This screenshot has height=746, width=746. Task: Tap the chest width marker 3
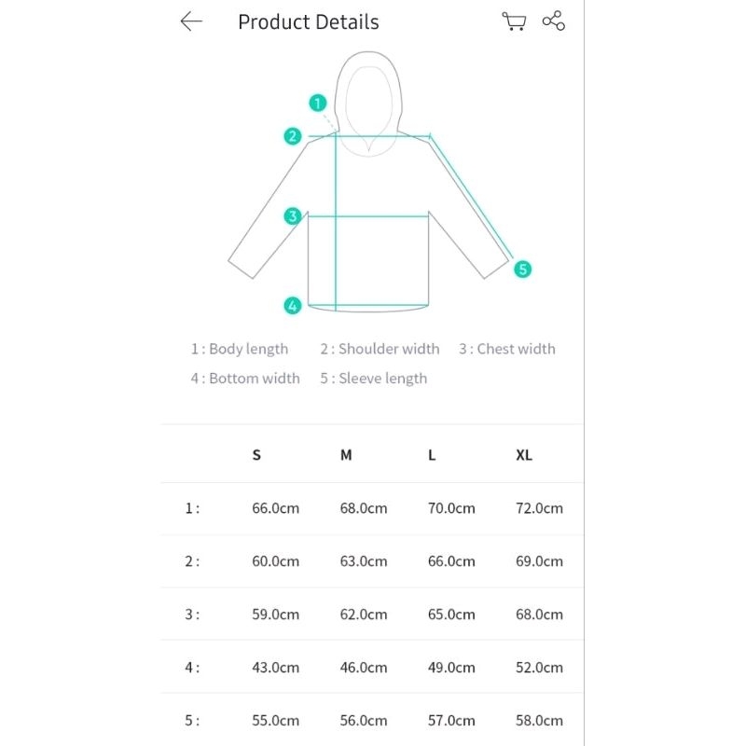click(x=293, y=216)
